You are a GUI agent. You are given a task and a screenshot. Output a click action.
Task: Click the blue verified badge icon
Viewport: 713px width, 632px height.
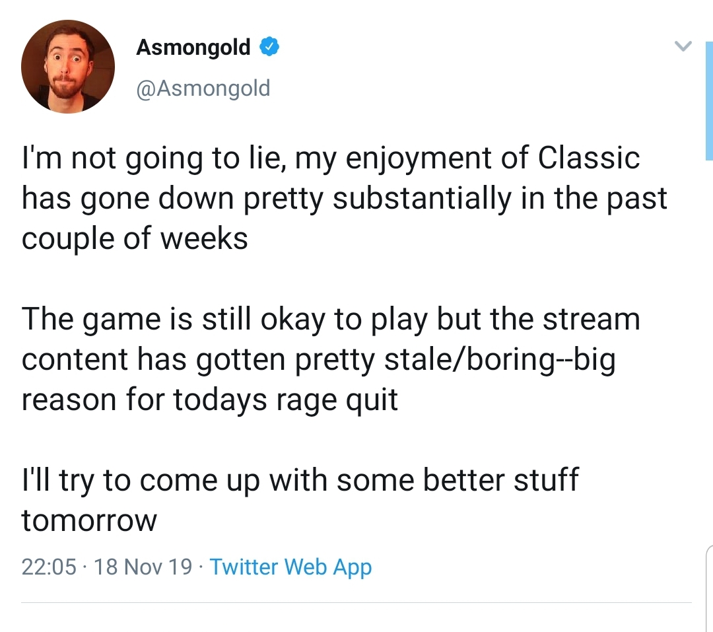coord(269,47)
